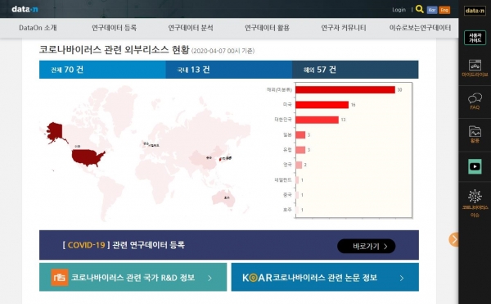The width and height of the screenshot is (491, 304).
Task: Open the 연구데이터 활용 menu
Action: (x=267, y=28)
